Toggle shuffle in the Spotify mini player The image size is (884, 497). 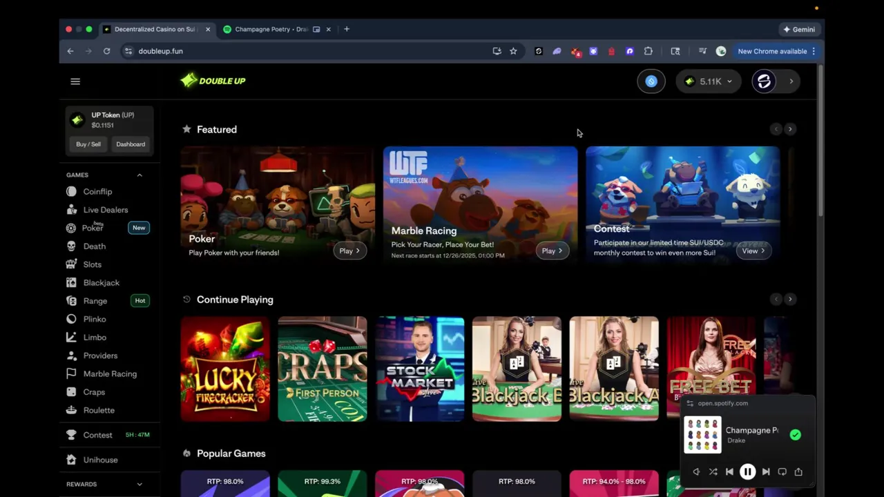(713, 471)
